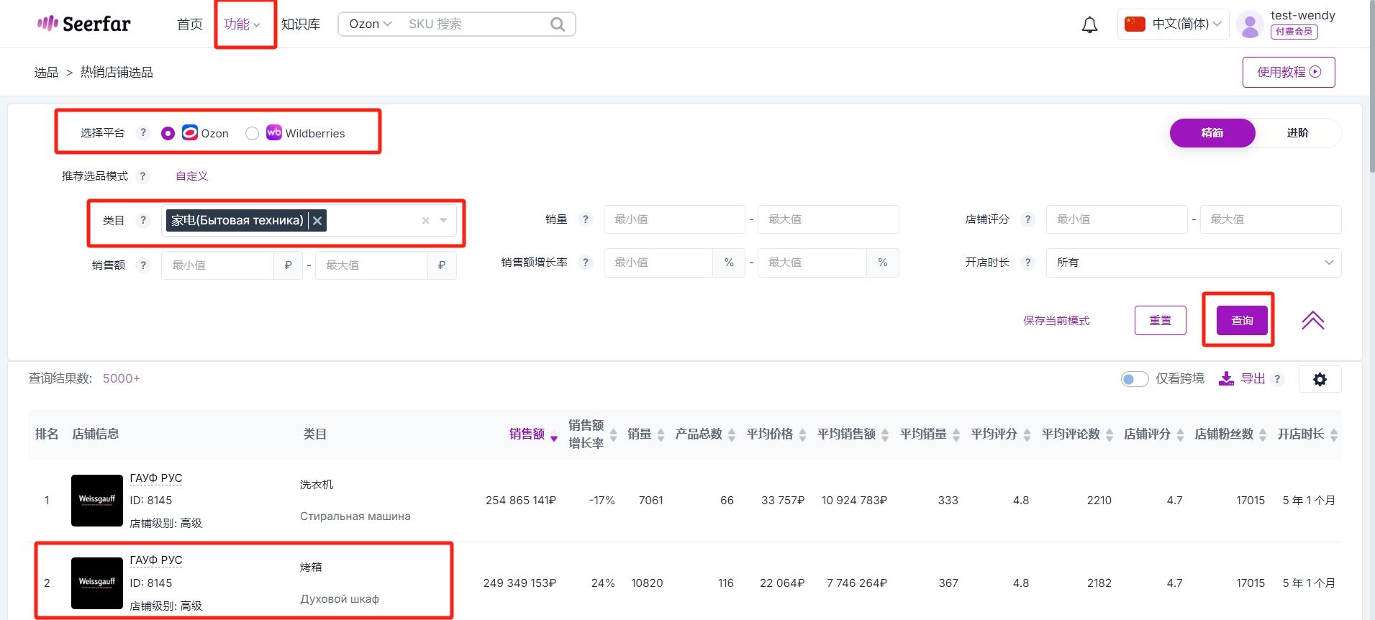The image size is (1375, 620).
Task: Collapse filters with double chevron icon
Action: pos(1312,320)
